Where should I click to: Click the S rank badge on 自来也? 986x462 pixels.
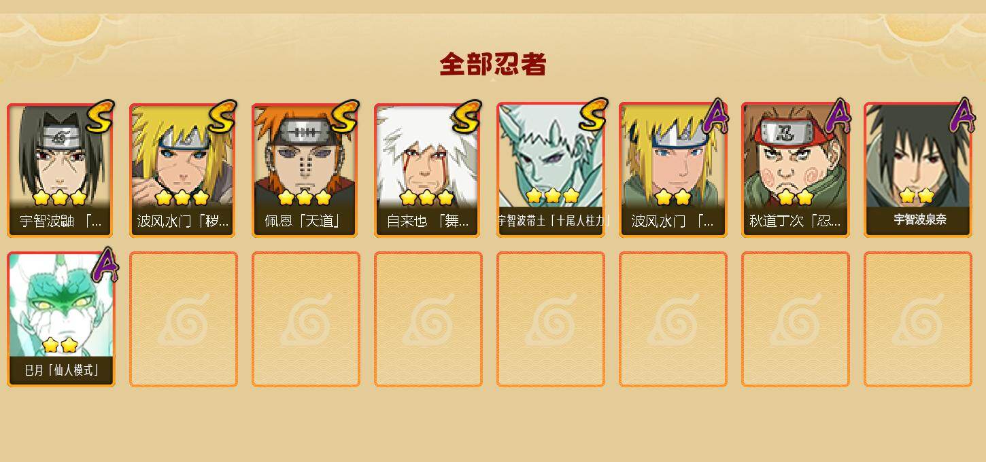pos(466,116)
